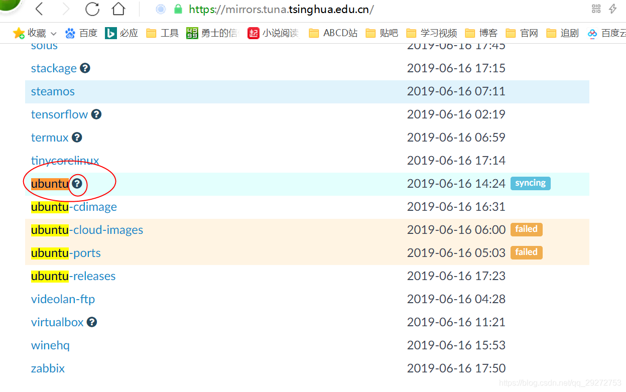Open the QR code icon in address bar
The width and height of the screenshot is (626, 392).
click(x=596, y=9)
